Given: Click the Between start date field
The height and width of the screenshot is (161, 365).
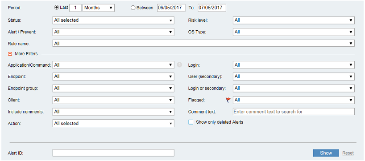Looking at the screenshot, I should 171,8.
